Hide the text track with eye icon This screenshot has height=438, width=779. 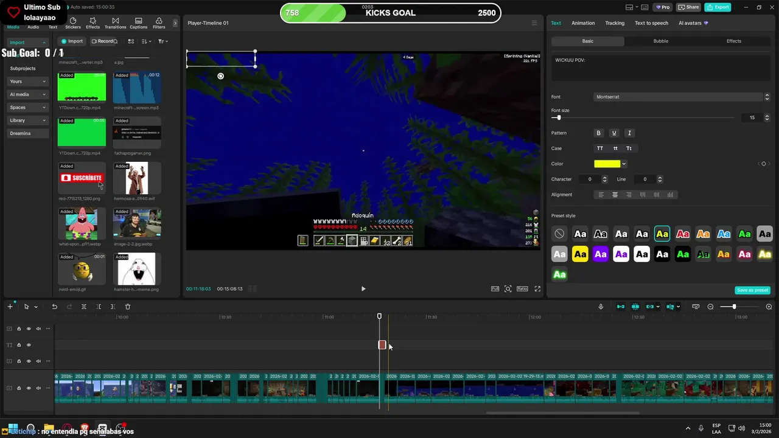click(x=29, y=345)
